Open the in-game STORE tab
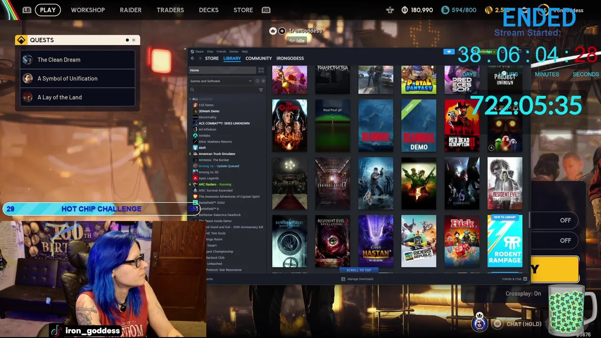The width and height of the screenshot is (601, 338). pos(243,10)
